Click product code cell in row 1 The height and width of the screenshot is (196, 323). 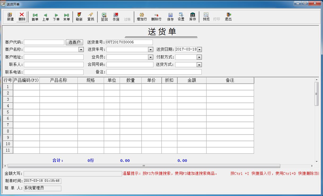pos(27,87)
